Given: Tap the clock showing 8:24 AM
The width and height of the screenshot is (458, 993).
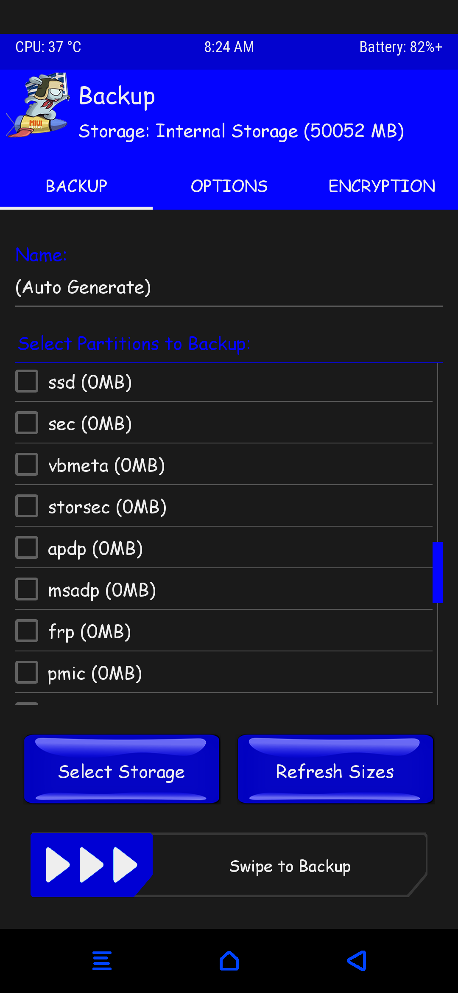Looking at the screenshot, I should pyautogui.click(x=229, y=47).
